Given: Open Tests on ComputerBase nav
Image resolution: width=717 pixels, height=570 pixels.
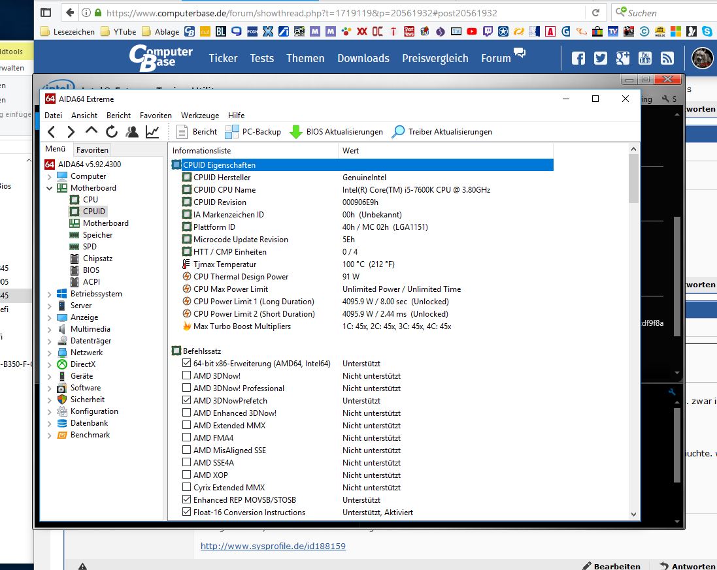Looking at the screenshot, I should (x=261, y=59).
